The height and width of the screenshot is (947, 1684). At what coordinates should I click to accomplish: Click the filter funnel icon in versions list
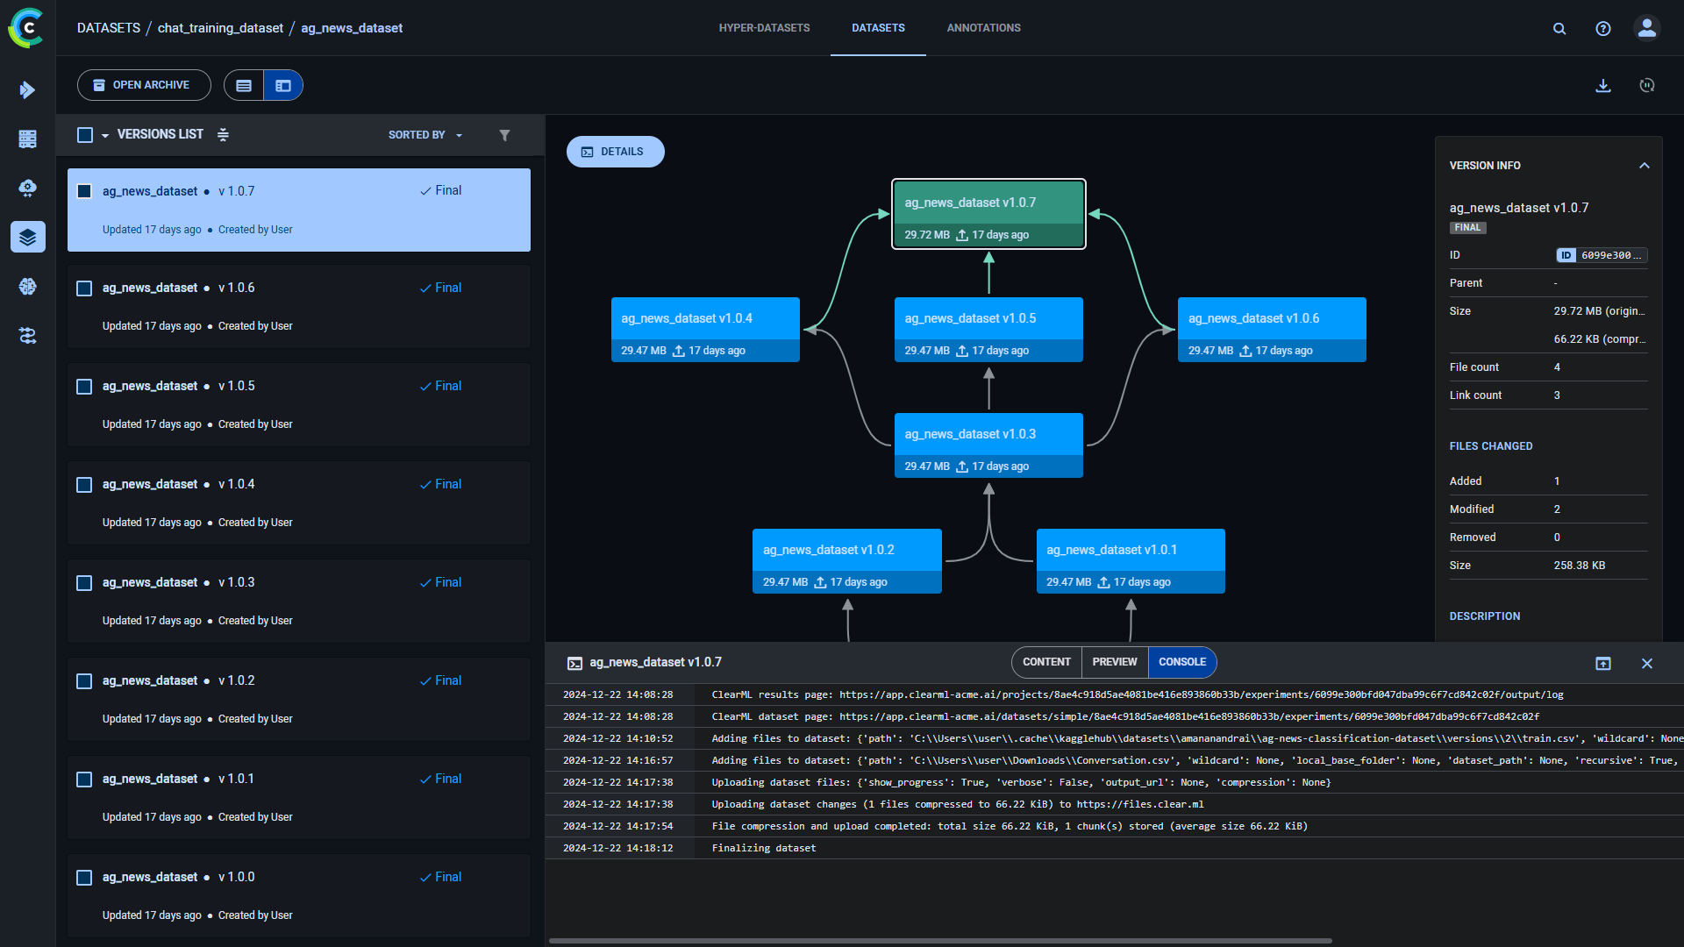(504, 135)
